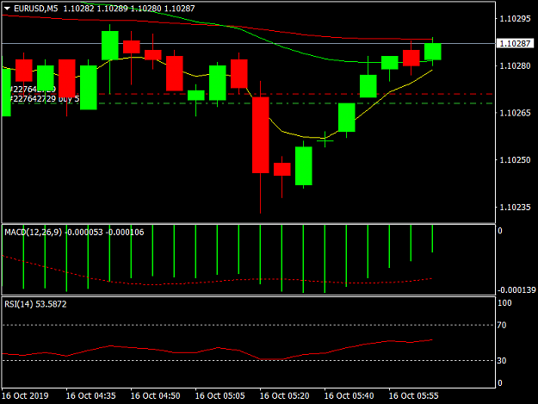Click the 16 Oct 05:40 time label
Viewport: 538px width, 404px height.
click(349, 395)
